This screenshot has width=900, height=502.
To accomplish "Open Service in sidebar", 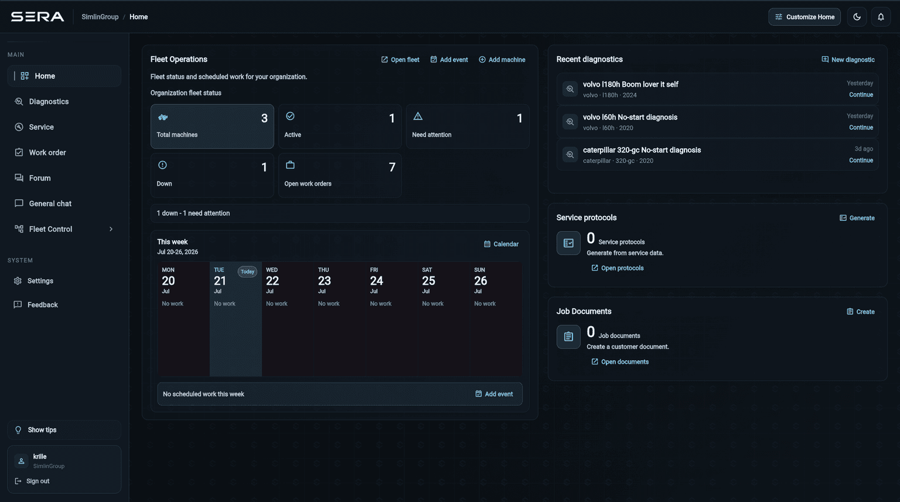I will pyautogui.click(x=64, y=127).
